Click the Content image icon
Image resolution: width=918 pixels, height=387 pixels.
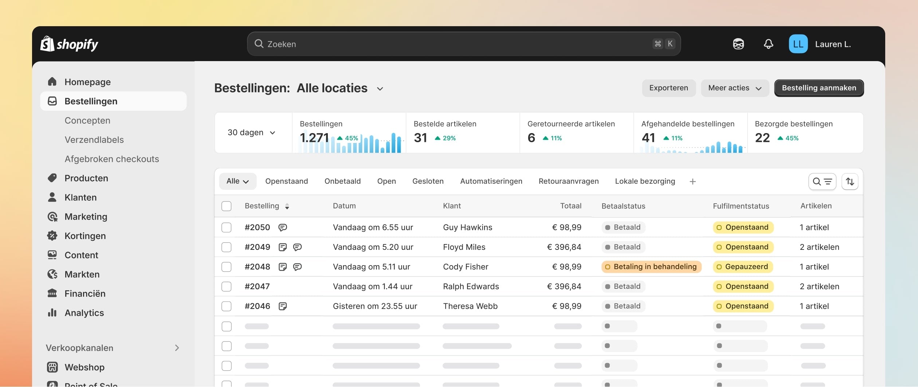click(52, 255)
